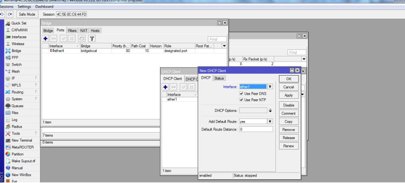Screen dimensions: 405x183
Task: Select the Comment button in DHCP dialog
Action: pos(289,113)
